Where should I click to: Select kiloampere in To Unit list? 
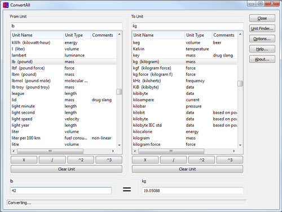(185, 100)
